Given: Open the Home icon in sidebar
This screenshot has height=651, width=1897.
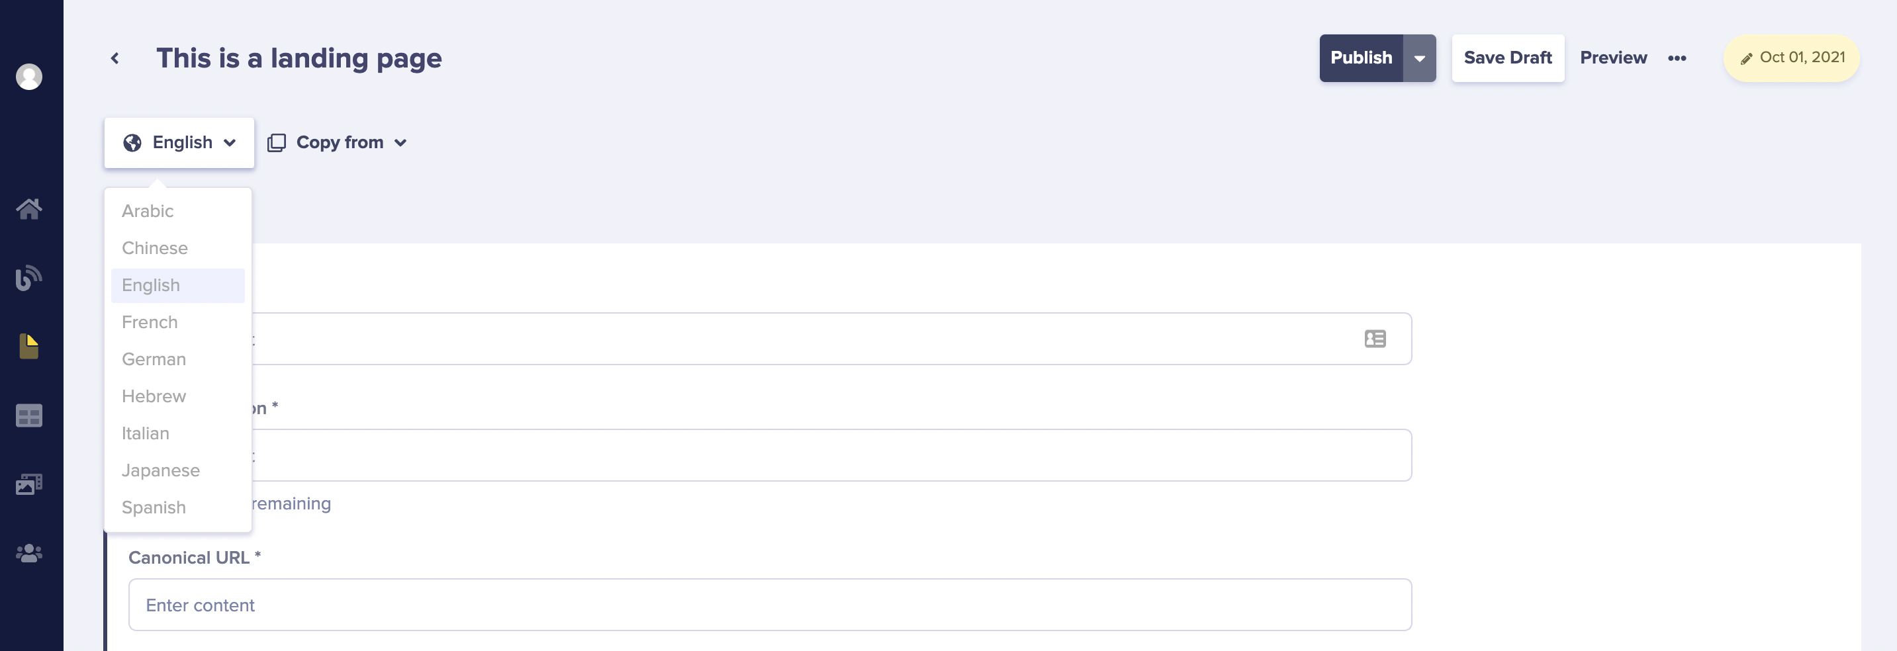Looking at the screenshot, I should tap(30, 209).
